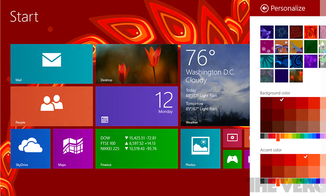Click the Personalize panel title

tap(288, 8)
